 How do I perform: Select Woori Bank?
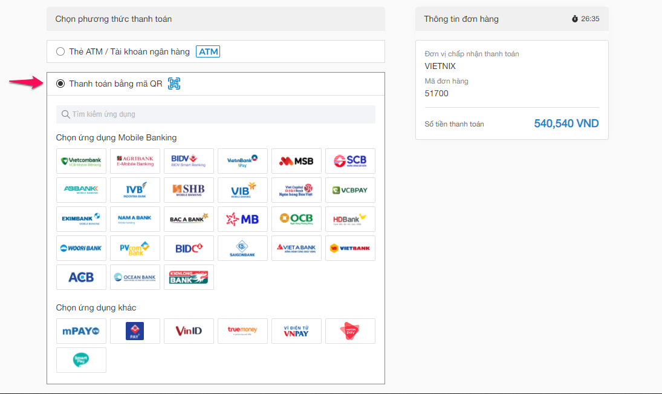pyautogui.click(x=81, y=248)
